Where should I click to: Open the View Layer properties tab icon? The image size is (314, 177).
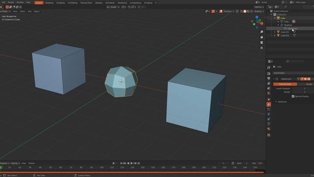pyautogui.click(x=269, y=84)
